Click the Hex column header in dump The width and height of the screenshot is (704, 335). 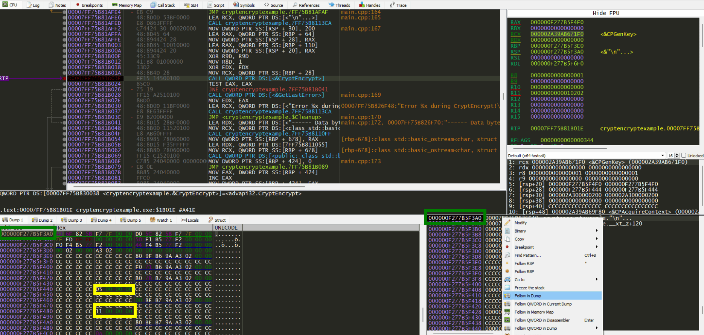click(134, 228)
